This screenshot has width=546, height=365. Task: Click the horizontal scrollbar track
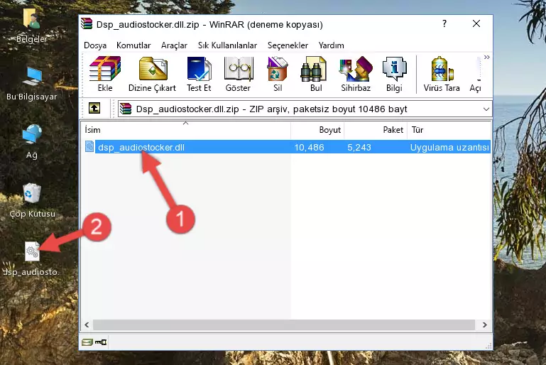pos(284,325)
